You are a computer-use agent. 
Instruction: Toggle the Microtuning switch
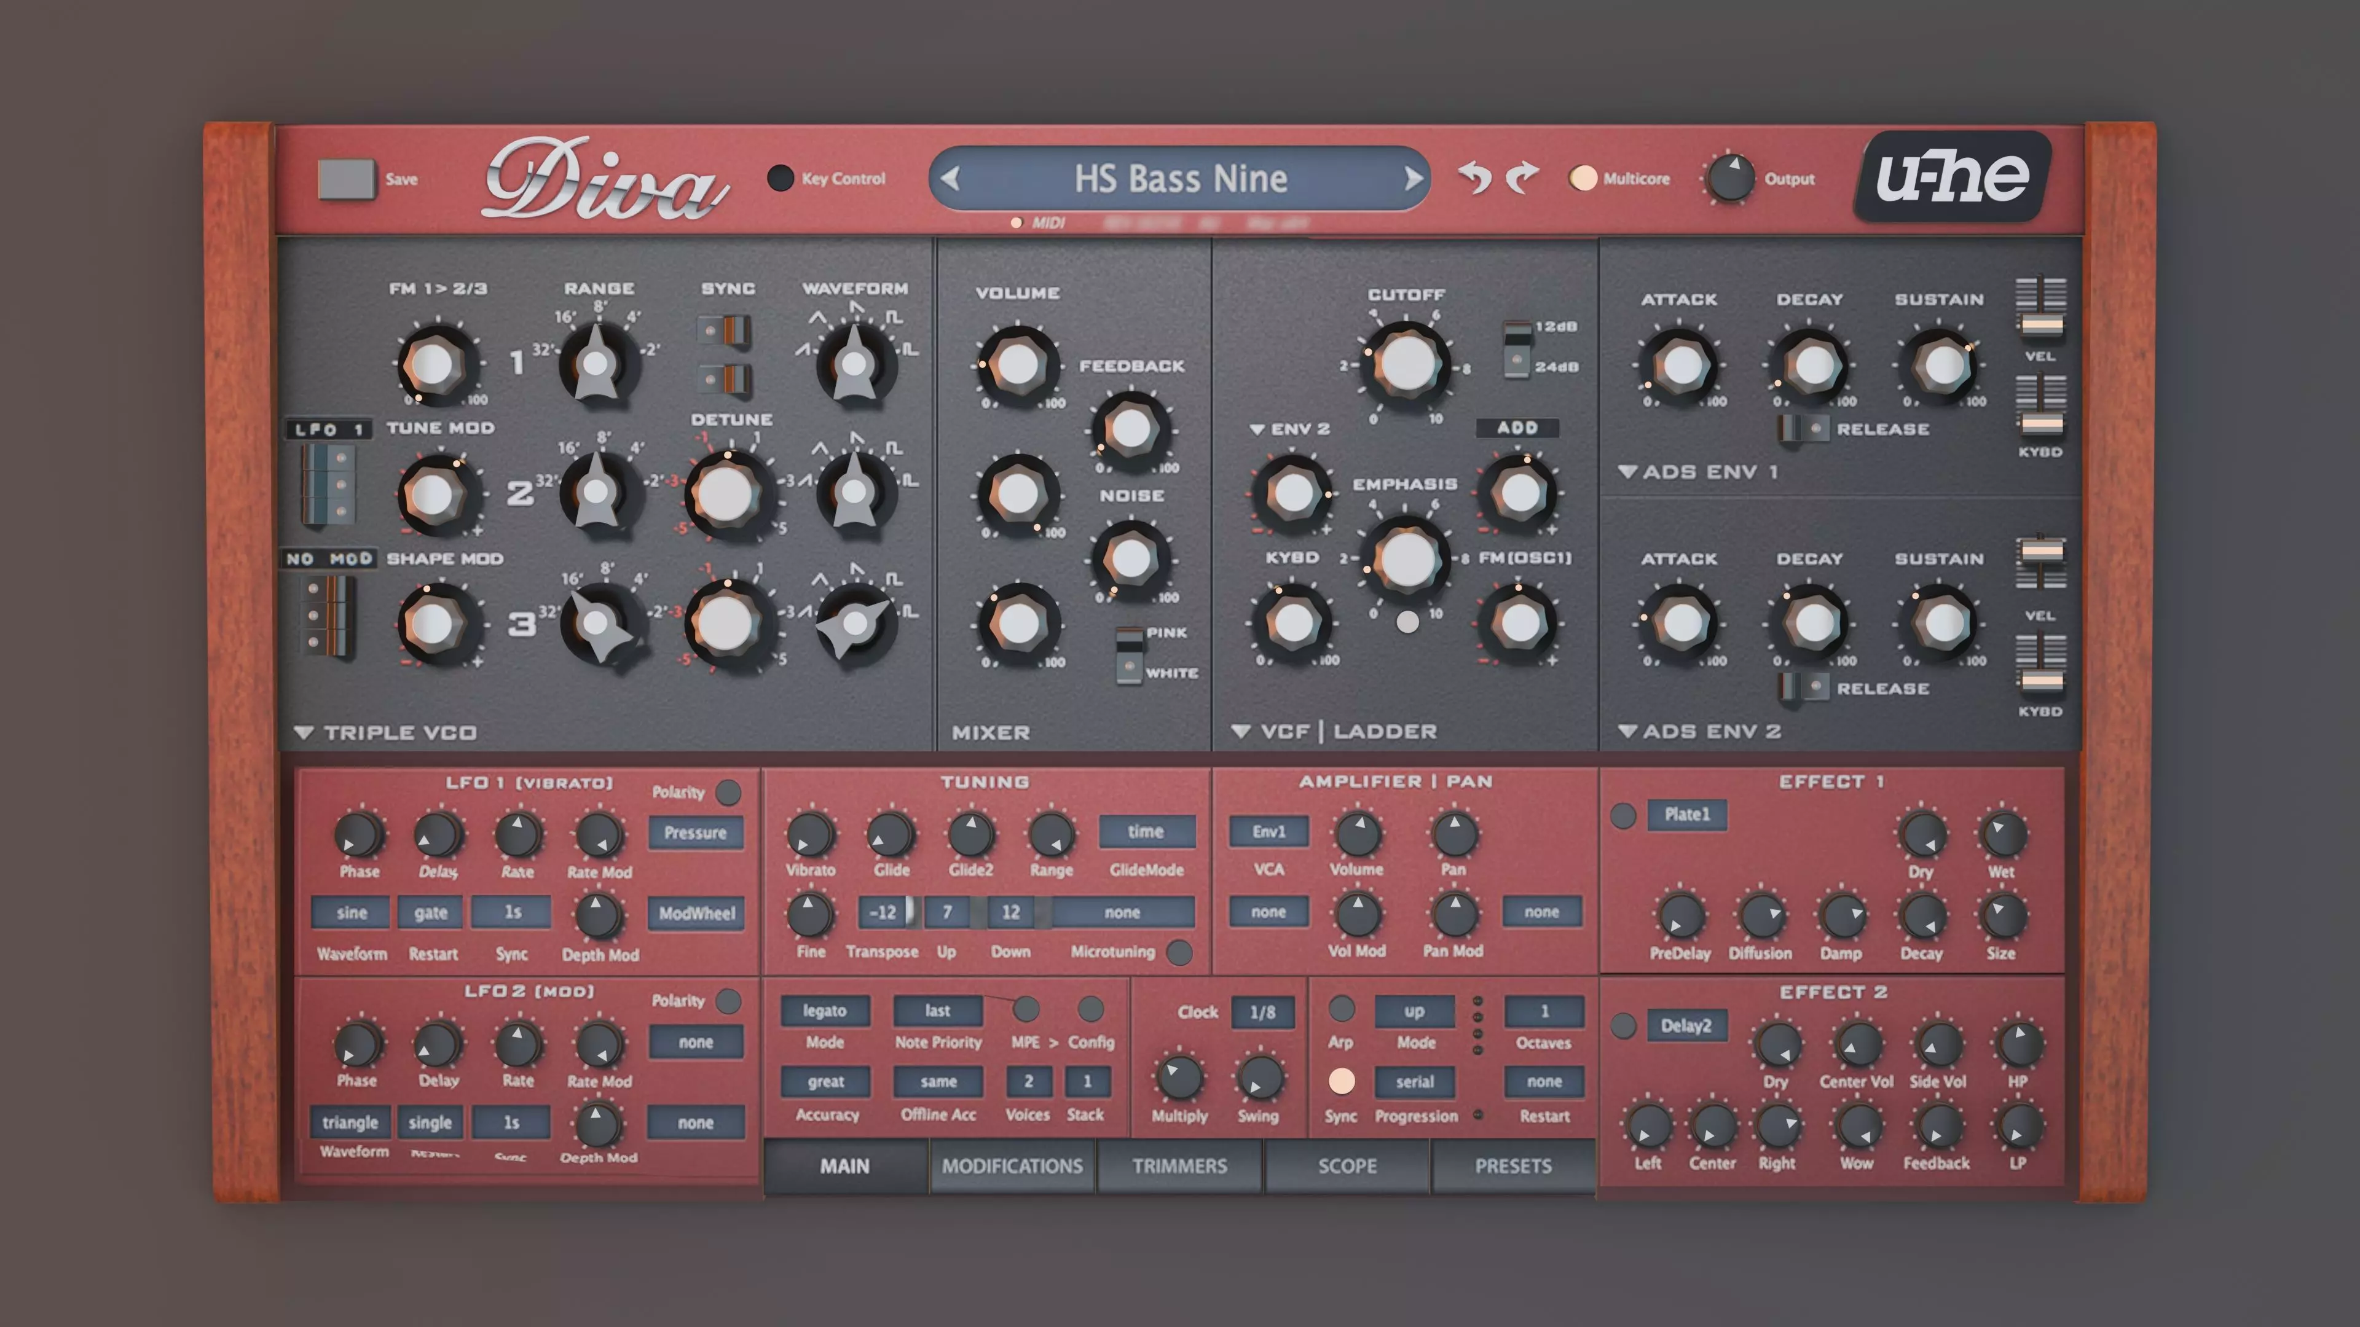coord(1180,952)
